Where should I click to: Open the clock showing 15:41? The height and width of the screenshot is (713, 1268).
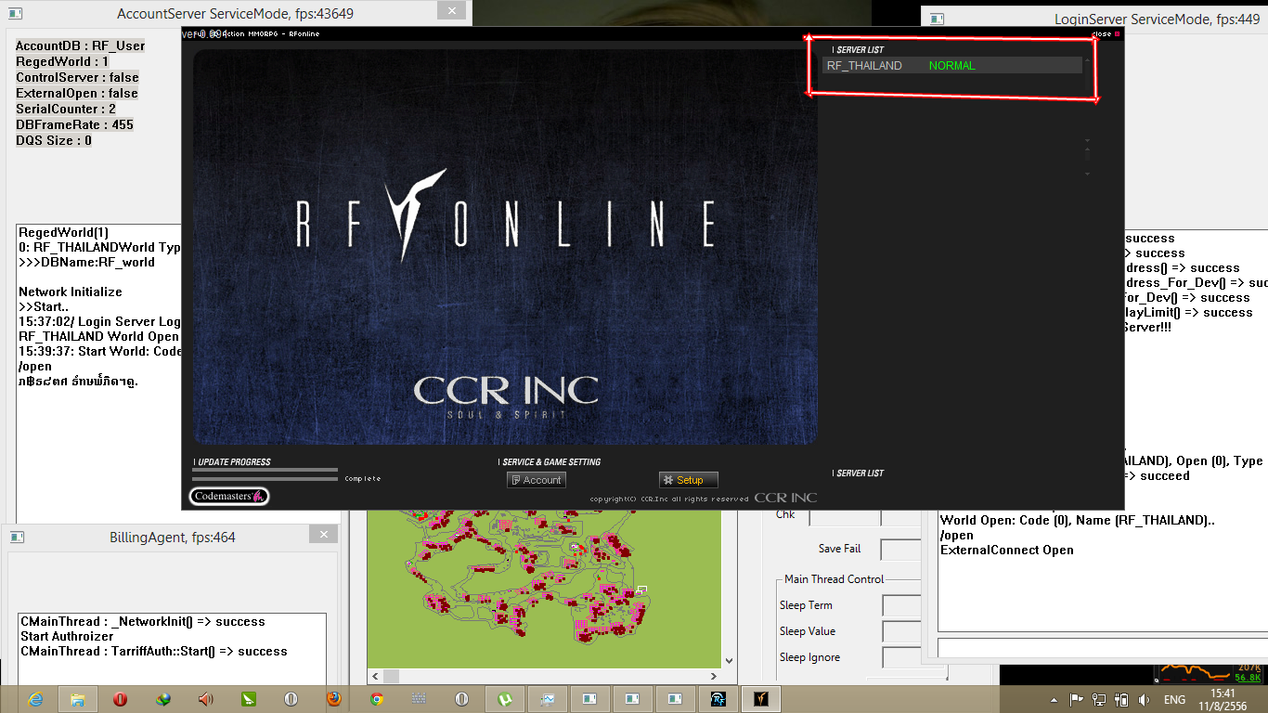pyautogui.click(x=1222, y=700)
